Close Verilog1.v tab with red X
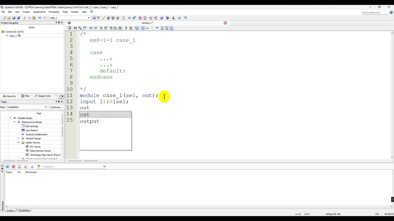This screenshot has height=221, width=394. (225, 23)
